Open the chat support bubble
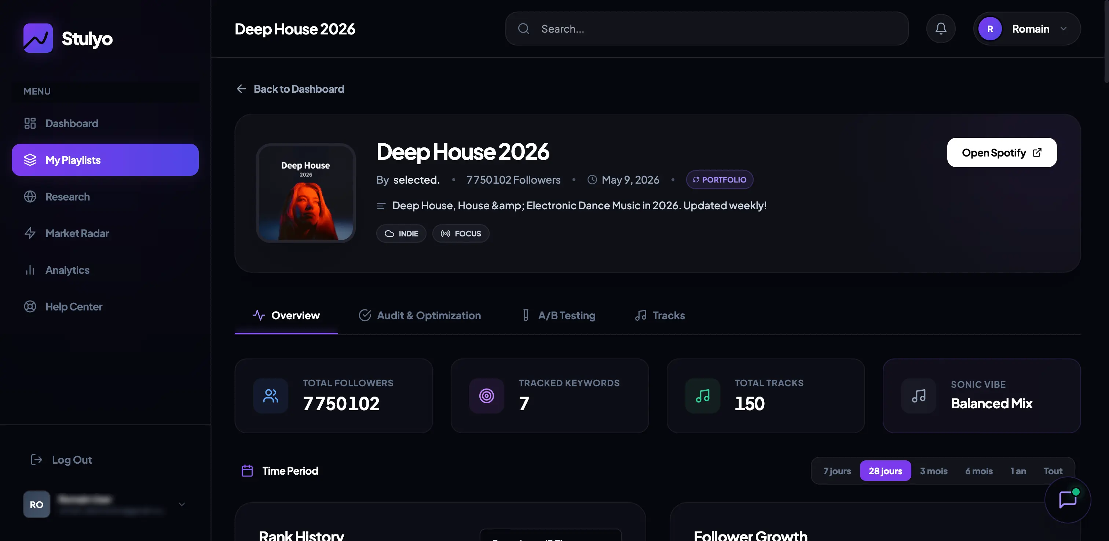1109x541 pixels. pyautogui.click(x=1068, y=499)
